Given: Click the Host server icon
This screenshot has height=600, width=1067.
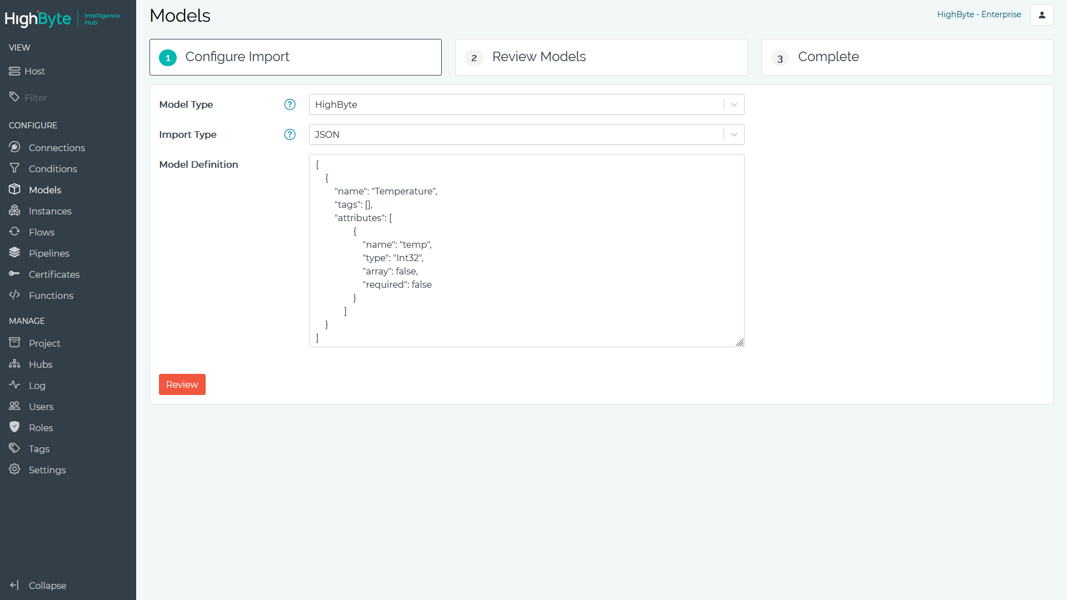Looking at the screenshot, I should click(x=14, y=71).
